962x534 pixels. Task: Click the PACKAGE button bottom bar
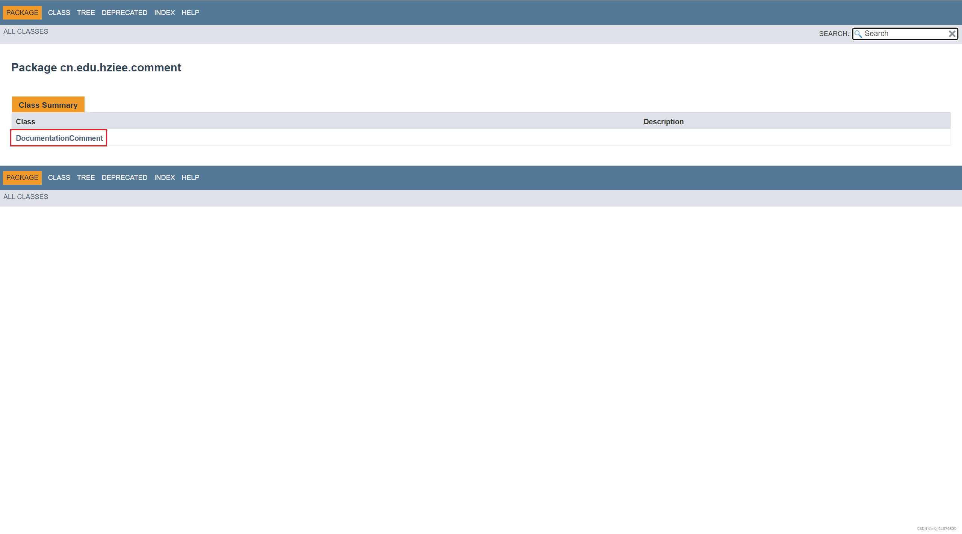23,177
